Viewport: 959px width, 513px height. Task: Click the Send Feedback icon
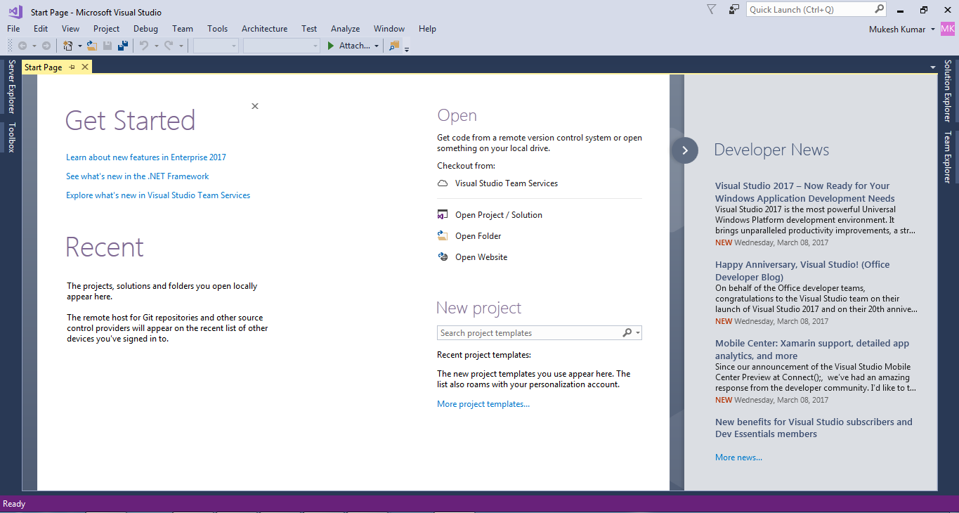pyautogui.click(x=734, y=9)
